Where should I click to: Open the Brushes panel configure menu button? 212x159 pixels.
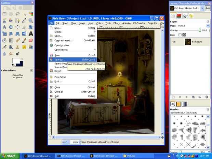[x=208, y=109]
